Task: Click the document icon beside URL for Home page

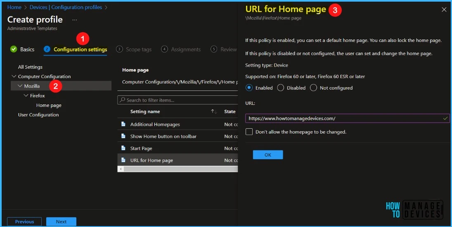Action: [123, 160]
